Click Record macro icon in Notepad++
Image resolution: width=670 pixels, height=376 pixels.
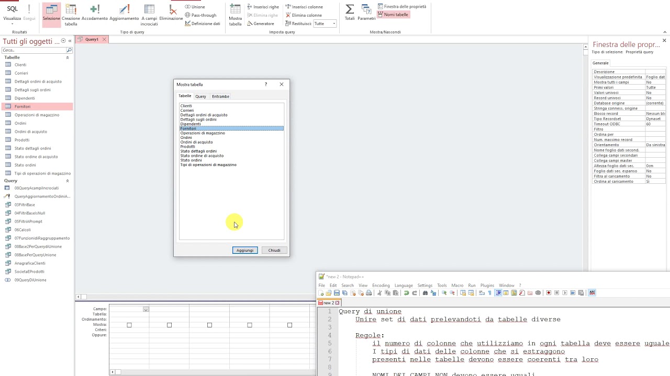[x=549, y=293]
